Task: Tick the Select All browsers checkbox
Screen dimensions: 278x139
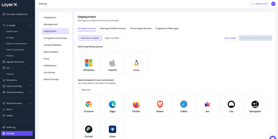Action: (79, 90)
